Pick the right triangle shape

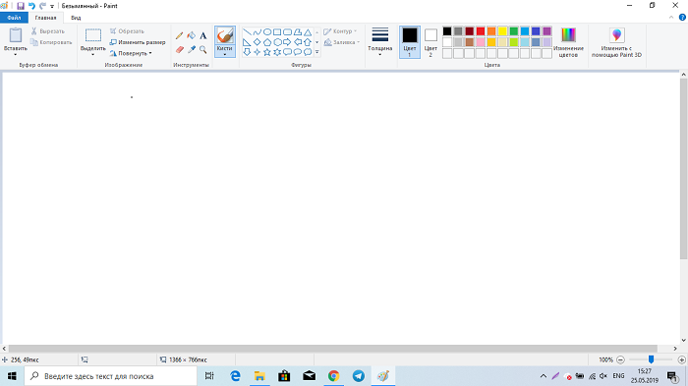pos(247,42)
